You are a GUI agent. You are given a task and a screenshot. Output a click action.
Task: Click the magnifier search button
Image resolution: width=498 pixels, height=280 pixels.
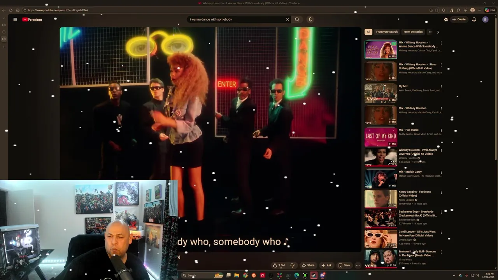(x=297, y=19)
